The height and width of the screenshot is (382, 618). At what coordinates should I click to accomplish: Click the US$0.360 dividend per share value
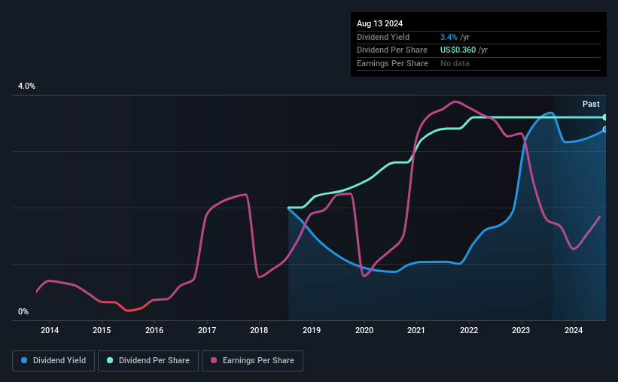(458, 50)
